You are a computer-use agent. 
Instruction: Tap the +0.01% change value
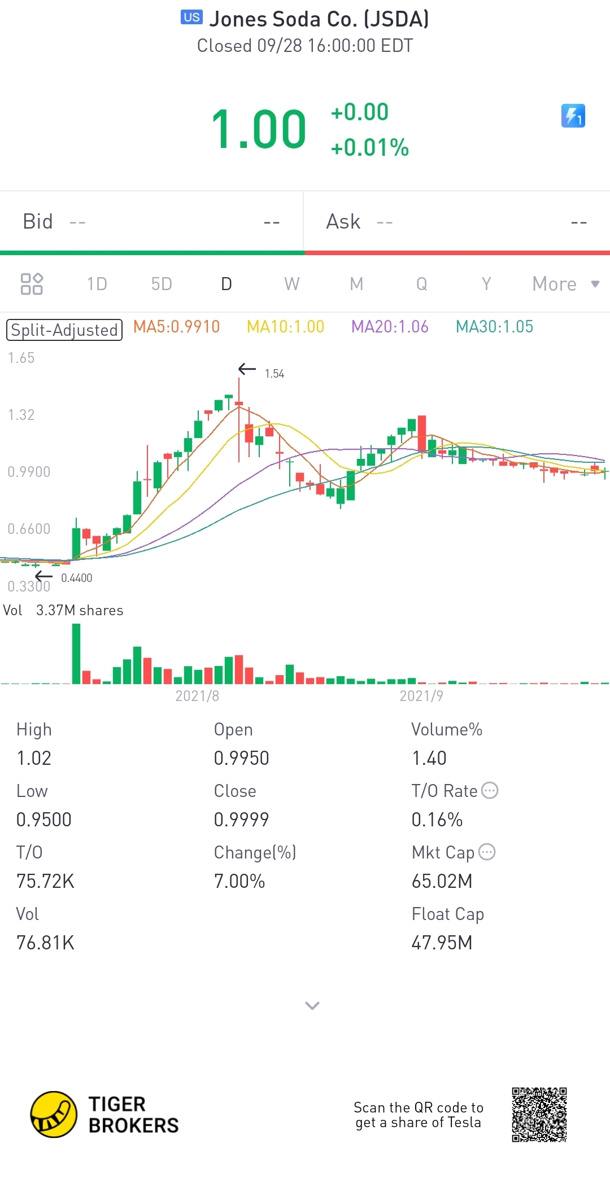coord(370,148)
